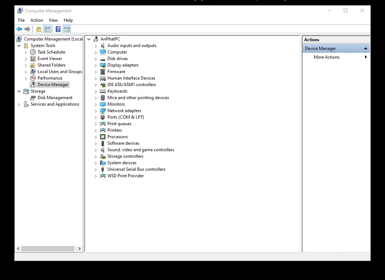Click the Back navigation arrow in the toolbar

pyautogui.click(x=19, y=29)
